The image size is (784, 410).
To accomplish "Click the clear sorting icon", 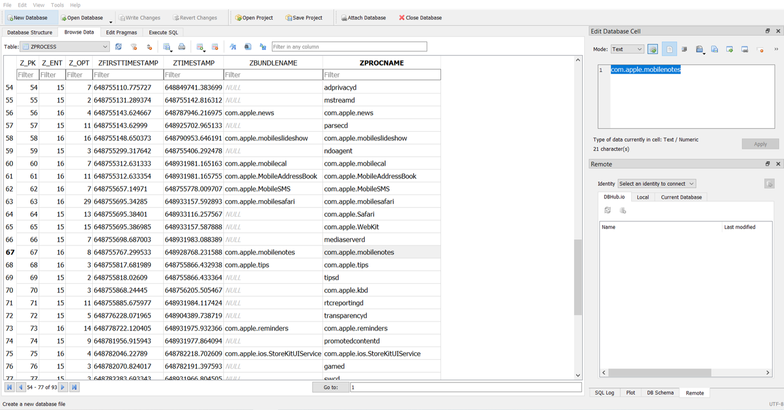I will [149, 47].
